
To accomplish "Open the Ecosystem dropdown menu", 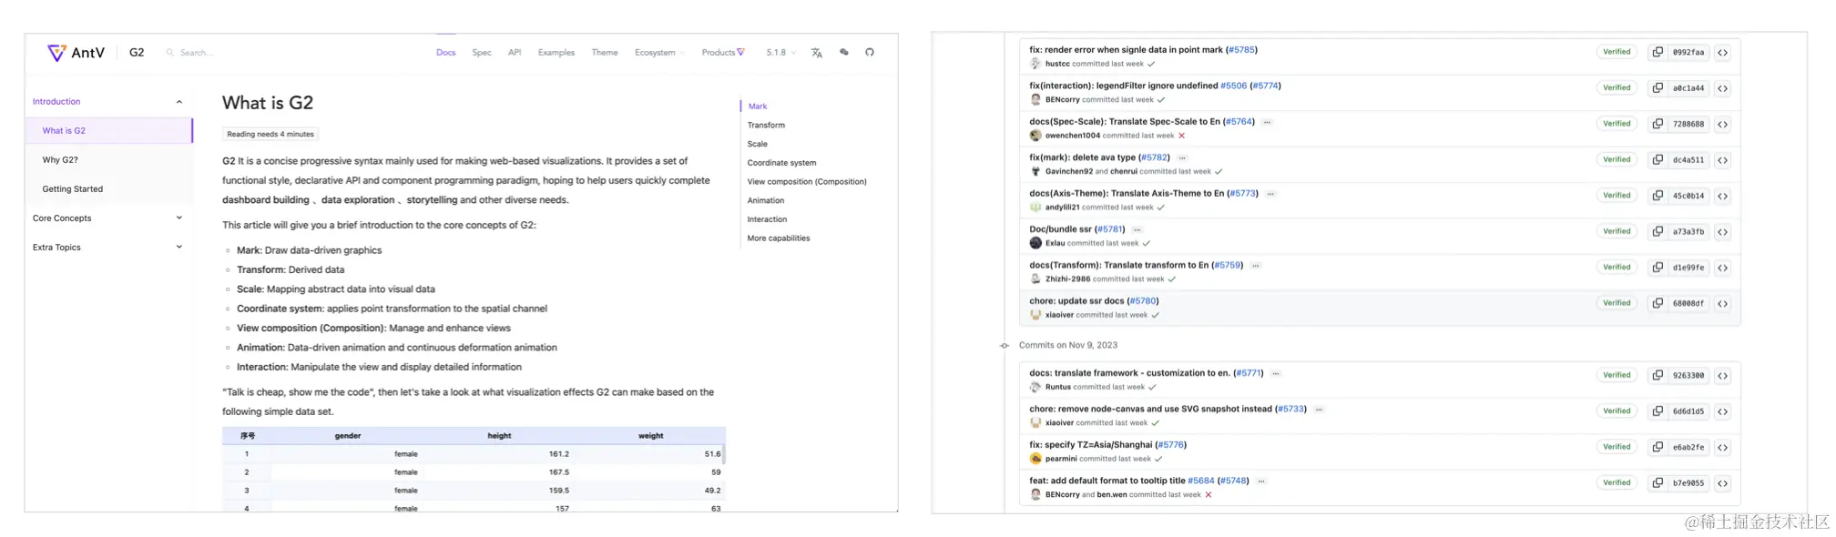I will tap(659, 53).
